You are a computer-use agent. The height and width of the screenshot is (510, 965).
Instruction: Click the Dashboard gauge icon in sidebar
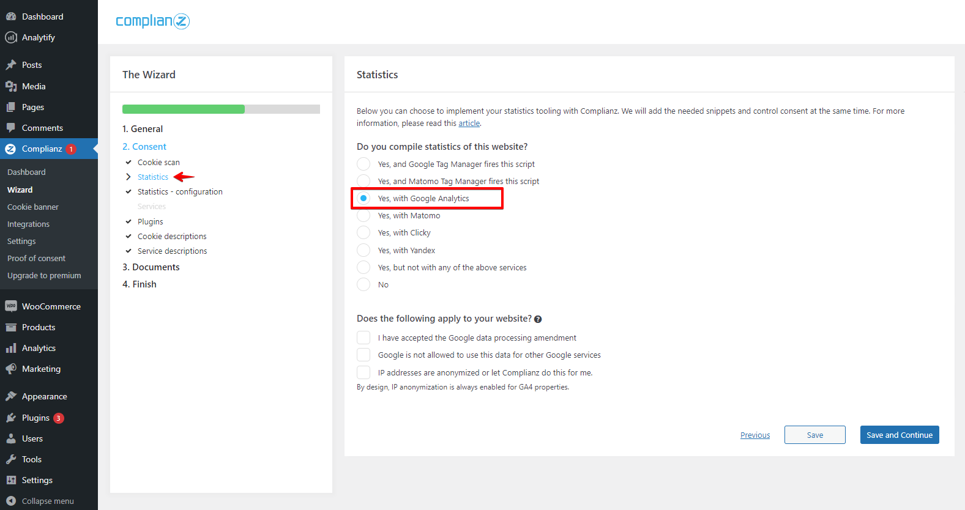[x=11, y=17]
